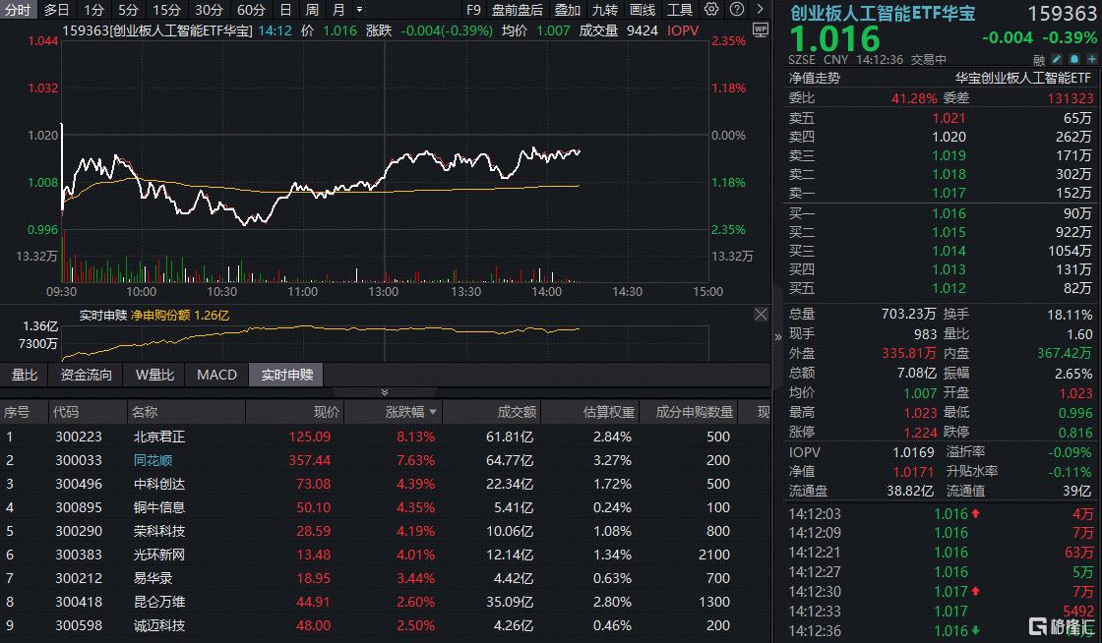Click the 14:00 time axis marker

coord(546,292)
